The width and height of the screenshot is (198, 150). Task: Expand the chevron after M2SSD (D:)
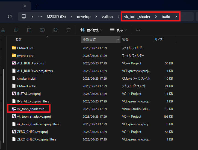(x=71, y=17)
